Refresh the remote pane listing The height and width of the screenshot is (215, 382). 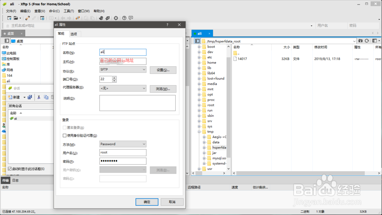367,41
